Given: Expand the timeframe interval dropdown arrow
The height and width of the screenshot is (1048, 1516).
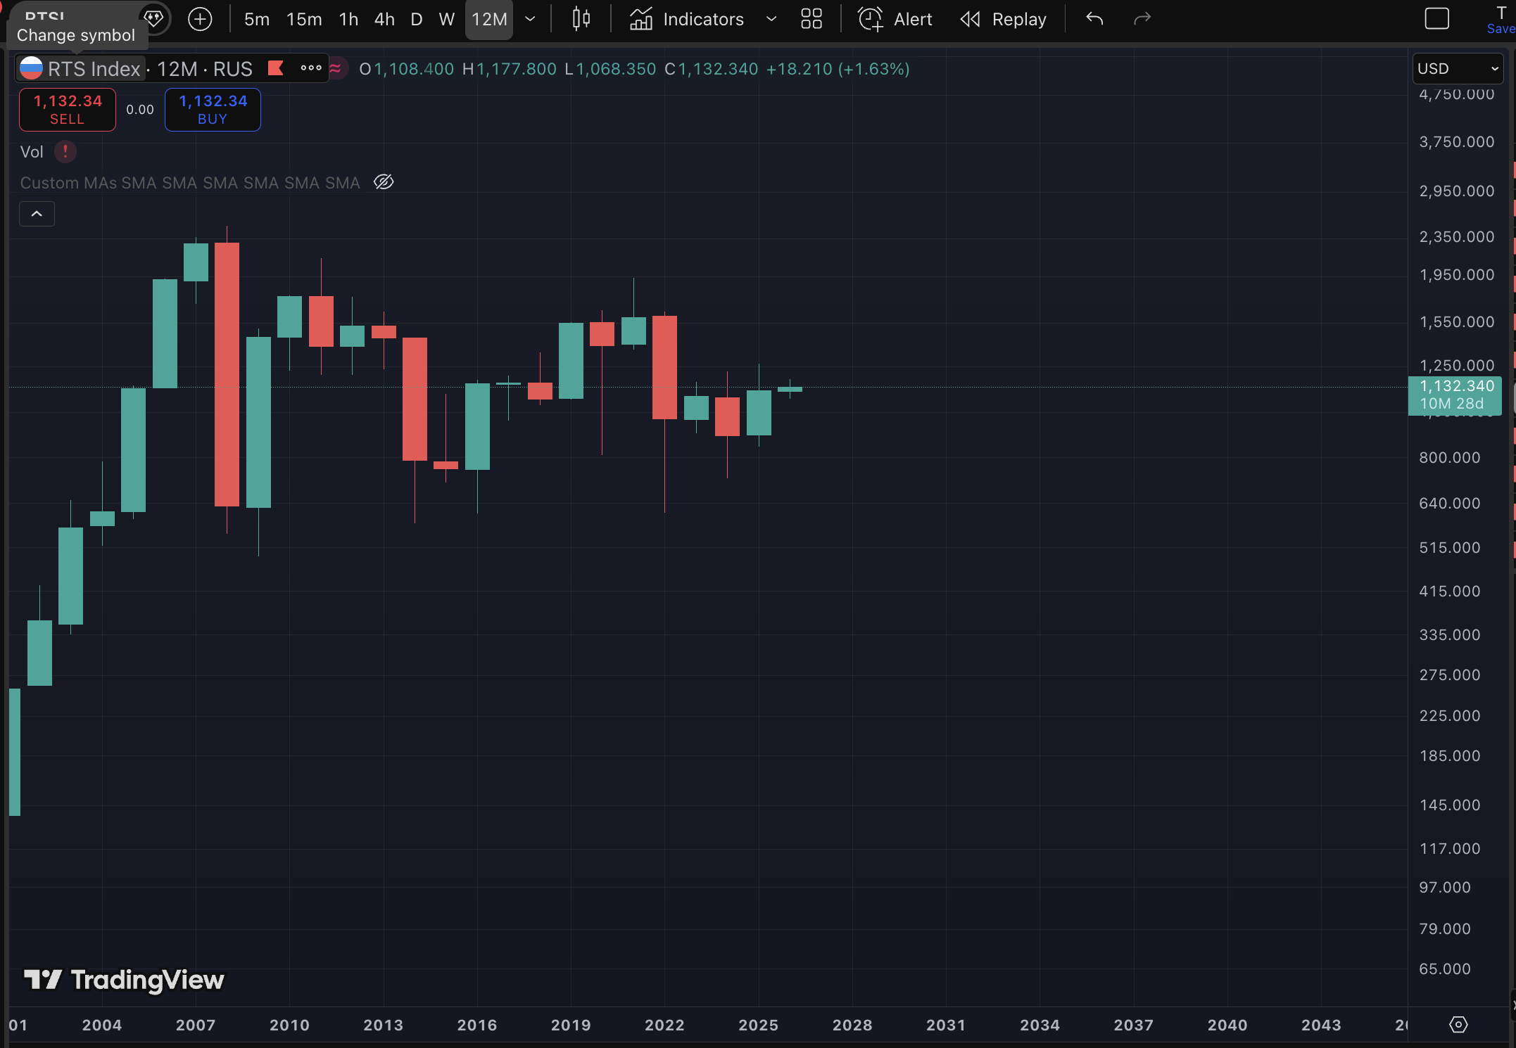Looking at the screenshot, I should pos(531,19).
